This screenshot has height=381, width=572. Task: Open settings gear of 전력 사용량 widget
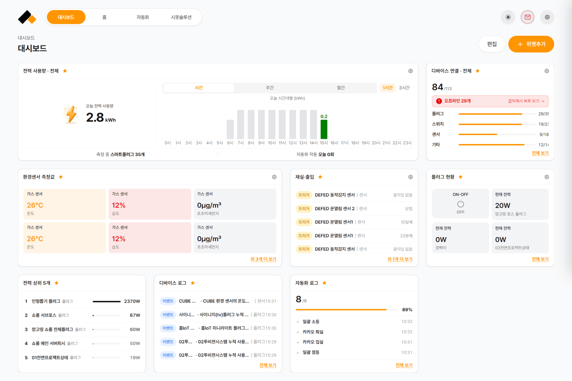click(x=410, y=71)
